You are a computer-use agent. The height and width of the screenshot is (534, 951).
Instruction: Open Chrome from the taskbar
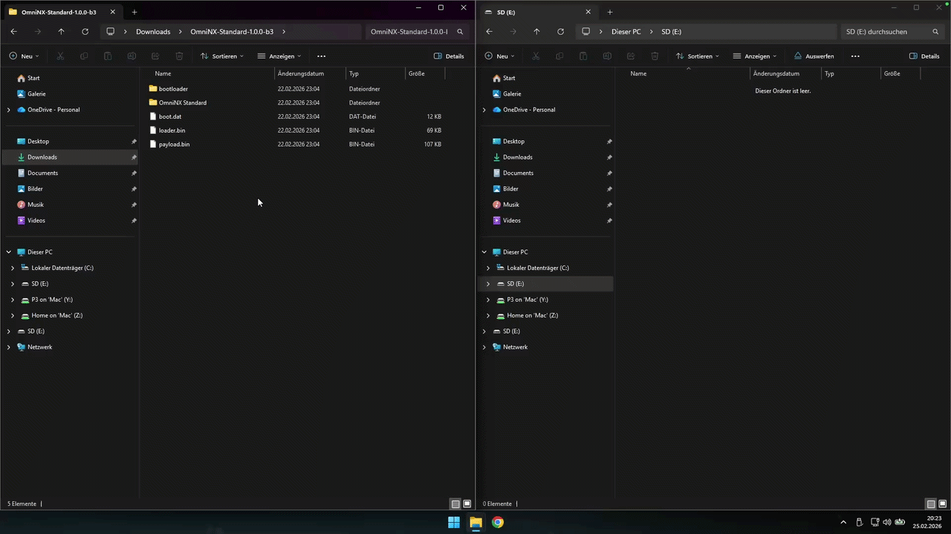[498, 522]
